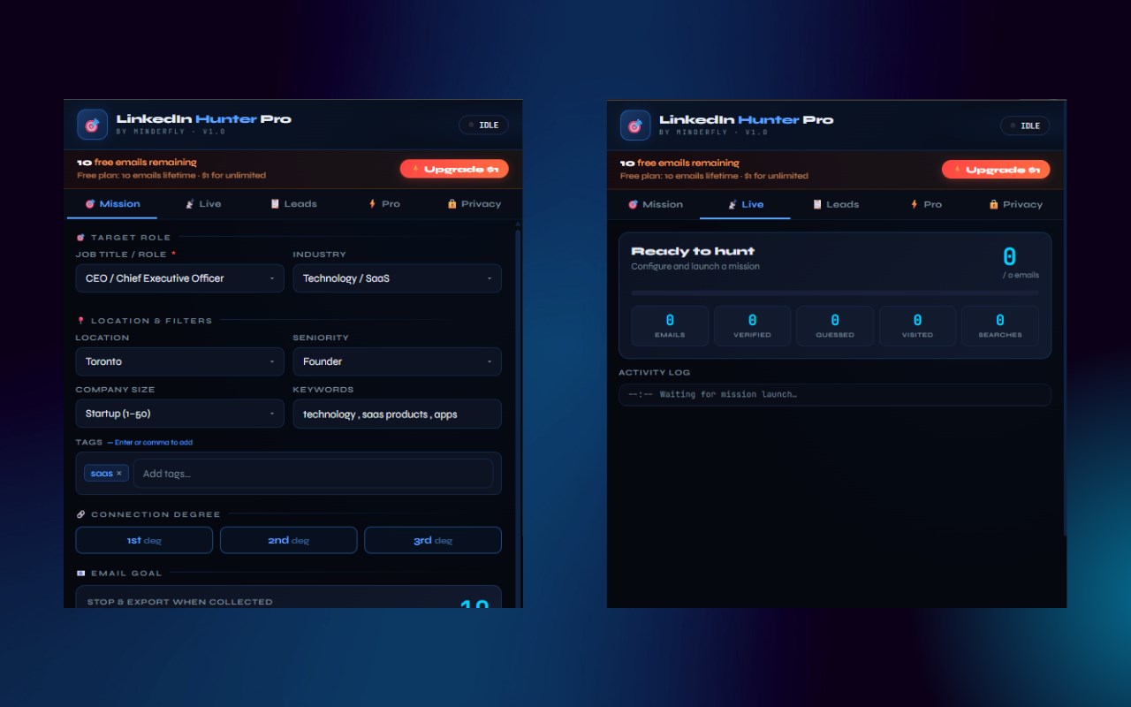Screen dimensions: 1131x707
Task: Switch to Mission tab in right panel
Action: coord(655,204)
